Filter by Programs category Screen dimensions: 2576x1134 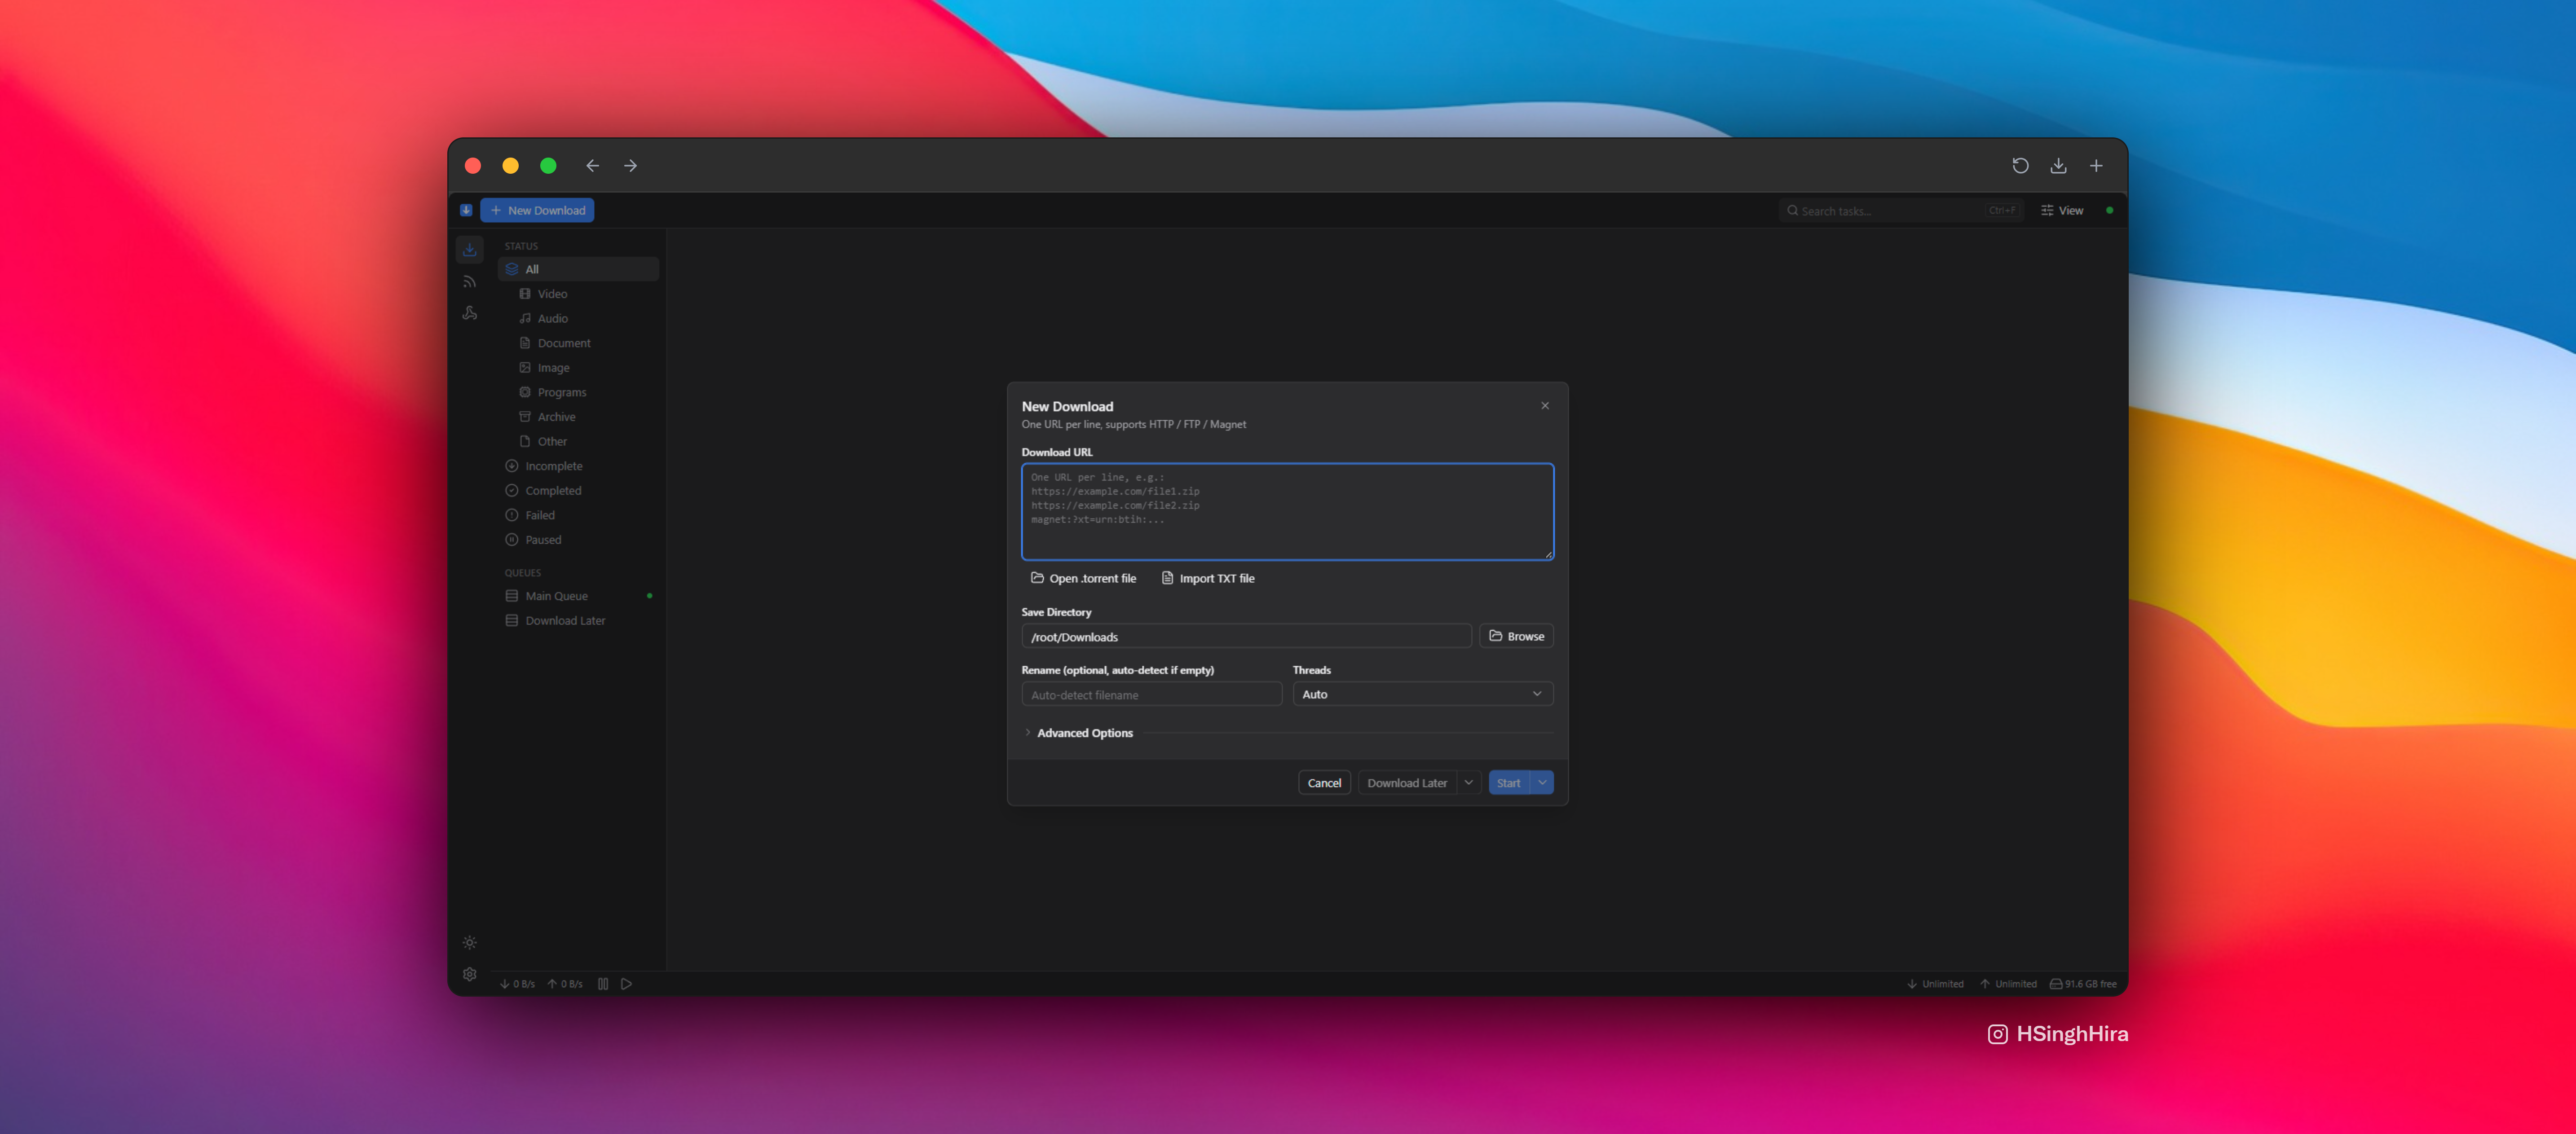(585, 392)
